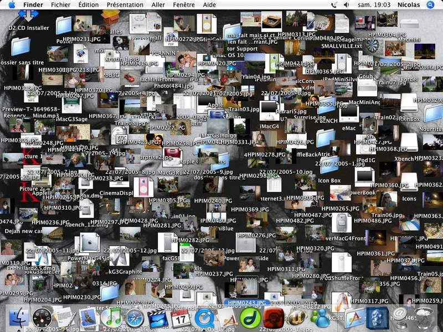Open the Aide menu
Viewport: 443px width, 332px height.
click(x=209, y=5)
